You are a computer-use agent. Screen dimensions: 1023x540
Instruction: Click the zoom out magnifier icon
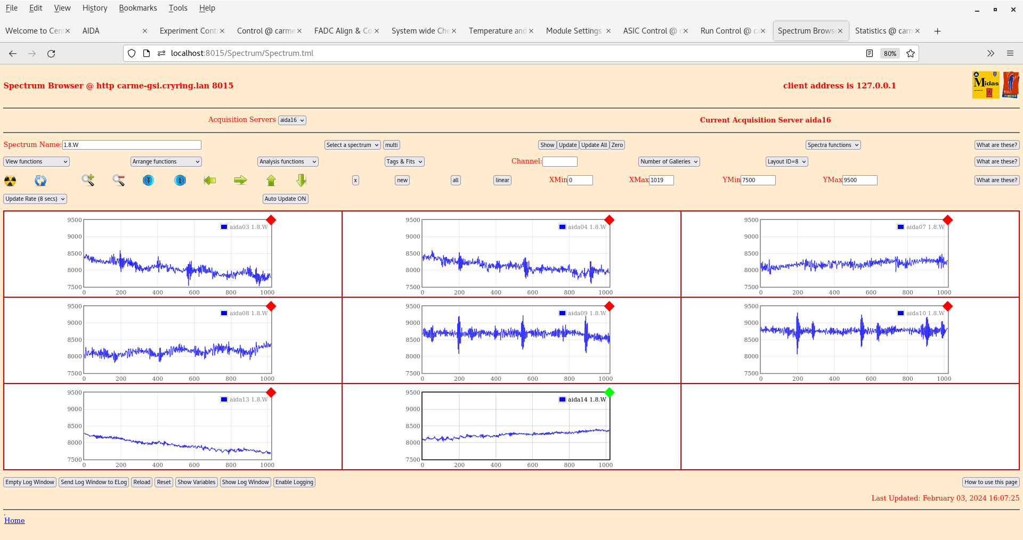(x=118, y=181)
